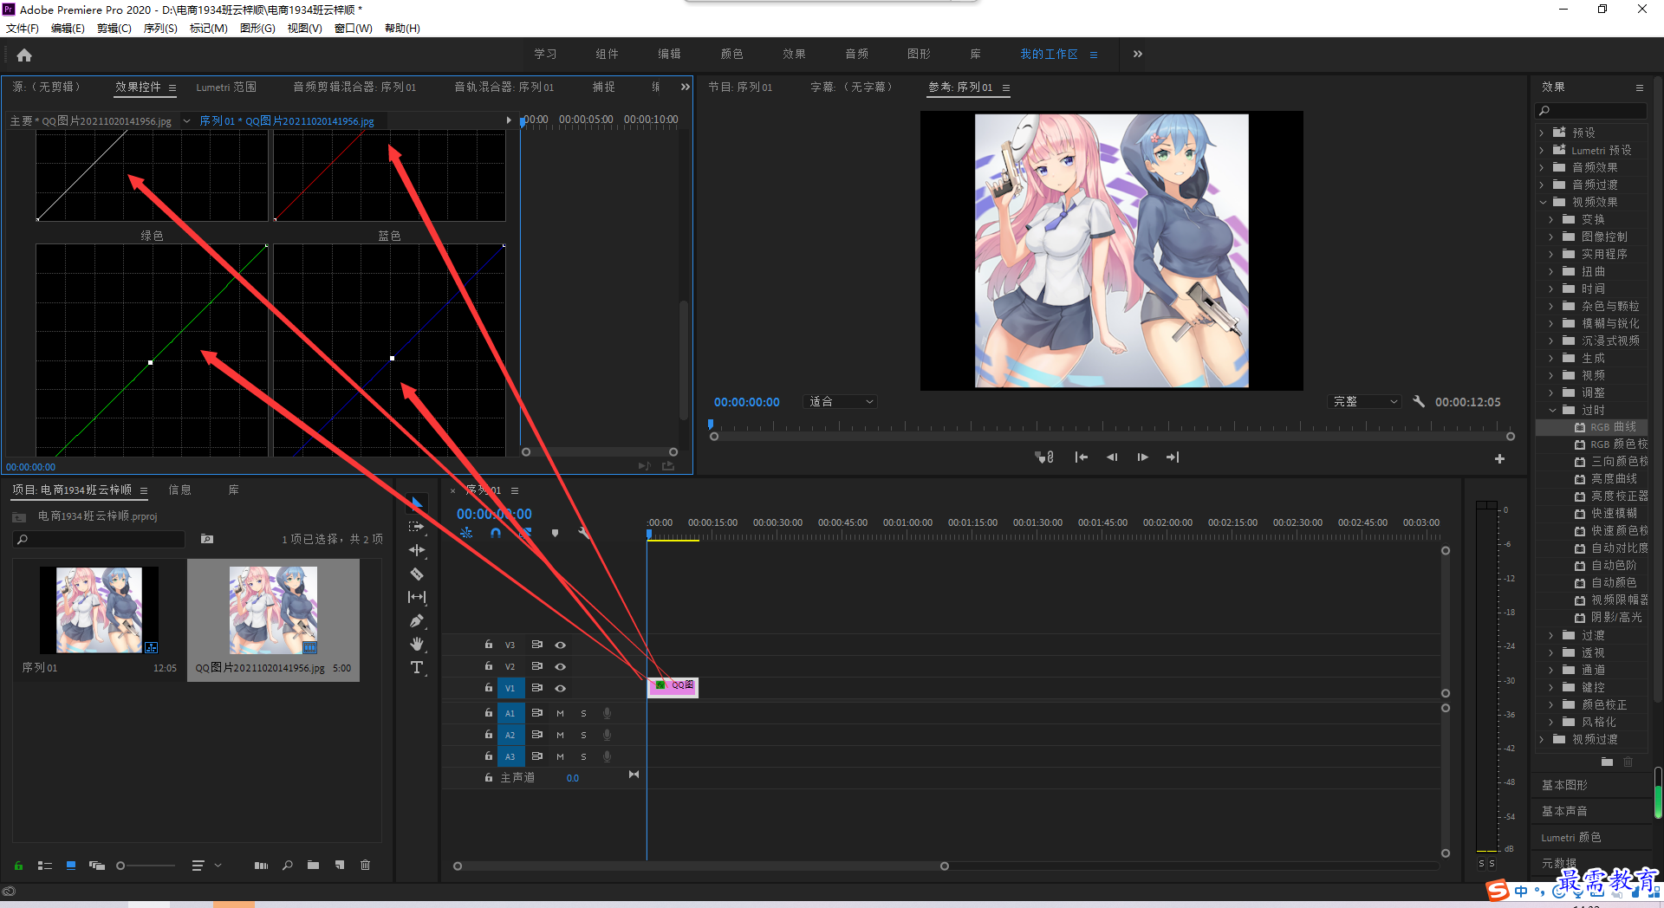
Task: Collapse the 视频效果 folder
Action: pos(1543,202)
